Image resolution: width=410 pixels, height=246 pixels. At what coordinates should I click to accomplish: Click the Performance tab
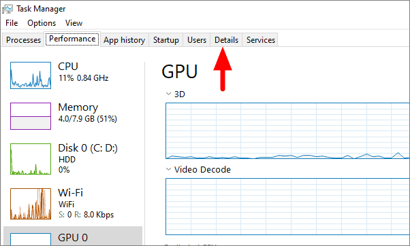coord(72,39)
